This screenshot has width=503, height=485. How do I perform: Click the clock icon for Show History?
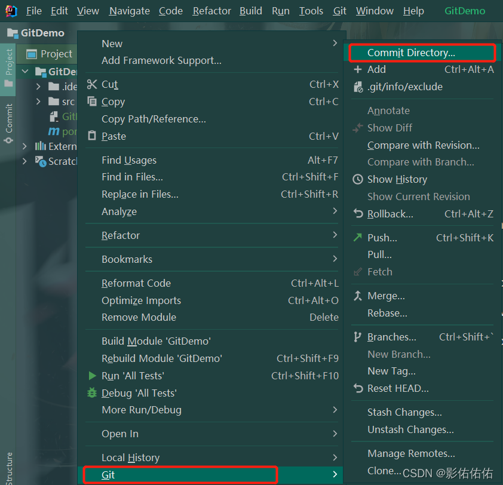[358, 179]
